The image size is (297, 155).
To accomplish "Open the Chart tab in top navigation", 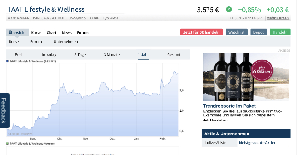I will point(51,33).
